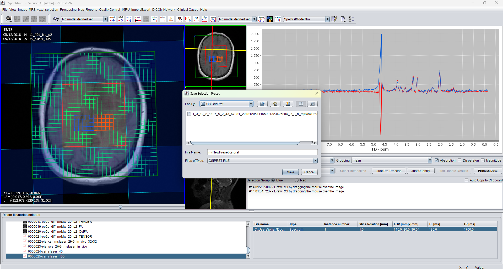The width and height of the screenshot is (503, 269).
Task: Select the Blue selection group
Action: [x=273, y=180]
